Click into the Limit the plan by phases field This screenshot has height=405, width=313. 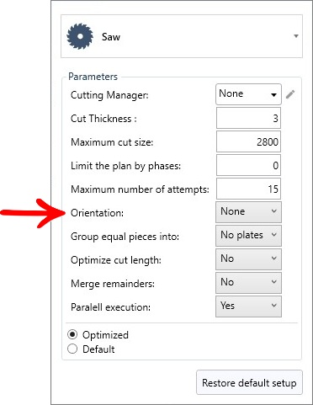pos(248,165)
